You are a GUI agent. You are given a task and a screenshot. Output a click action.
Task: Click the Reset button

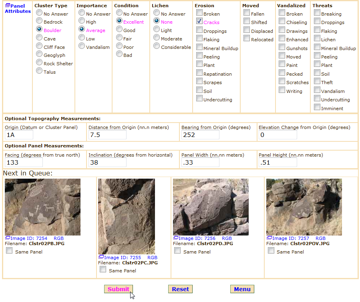[x=180, y=289]
